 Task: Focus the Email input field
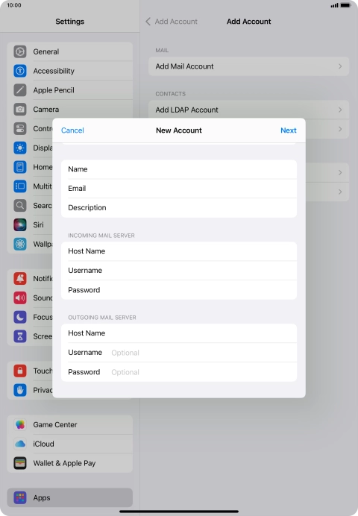coord(179,189)
